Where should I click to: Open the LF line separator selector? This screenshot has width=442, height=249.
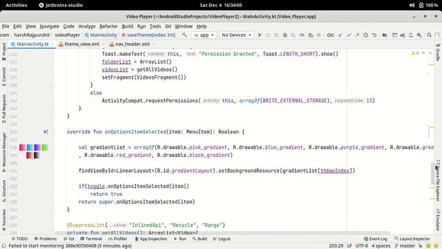(x=349, y=246)
